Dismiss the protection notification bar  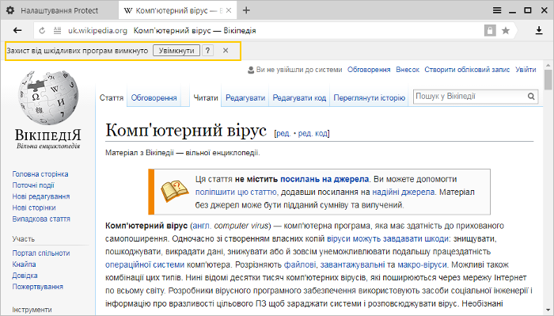point(226,51)
